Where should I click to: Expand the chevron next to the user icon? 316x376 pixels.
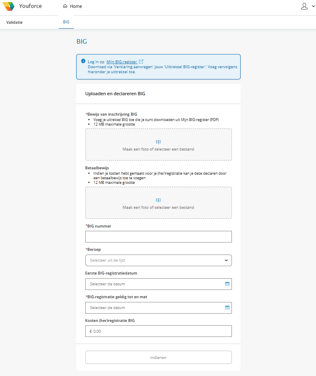coord(313,6)
